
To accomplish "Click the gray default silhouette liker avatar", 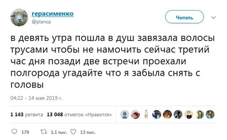I will tap(124, 114).
